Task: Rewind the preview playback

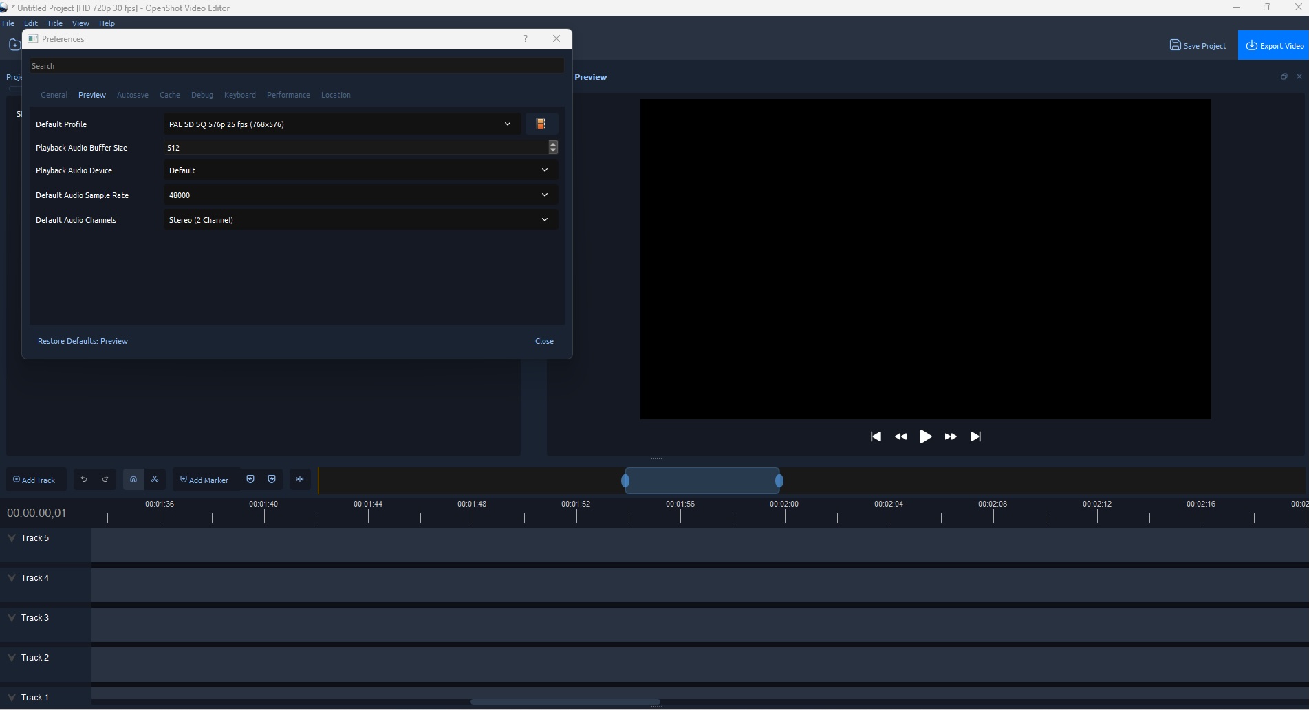Action: pos(900,436)
